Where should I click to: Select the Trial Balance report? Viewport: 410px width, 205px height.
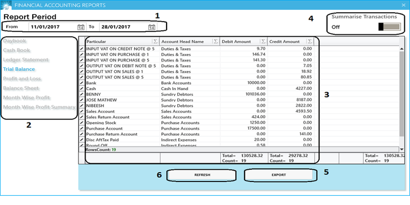[x=19, y=69]
